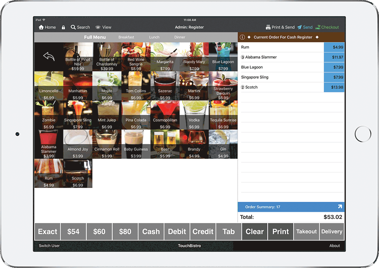Viewport: 379px width, 268px height.
Task: Tap the info icon on the order header
Action: [x=242, y=37]
